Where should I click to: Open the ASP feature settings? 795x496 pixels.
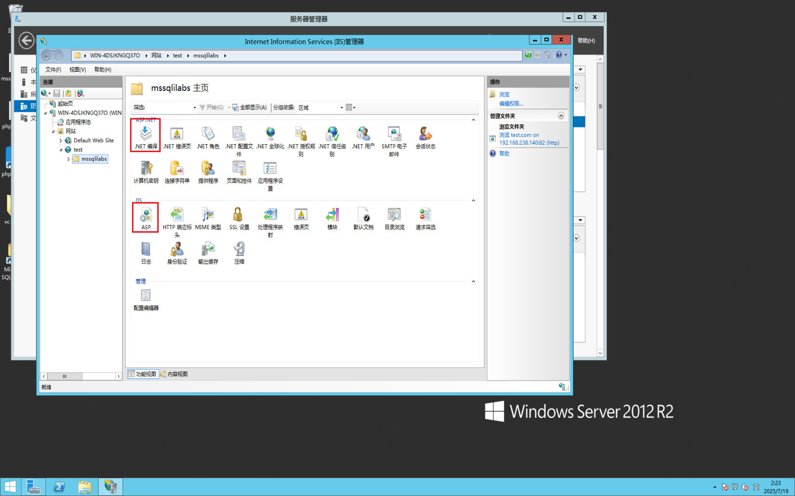tap(145, 217)
